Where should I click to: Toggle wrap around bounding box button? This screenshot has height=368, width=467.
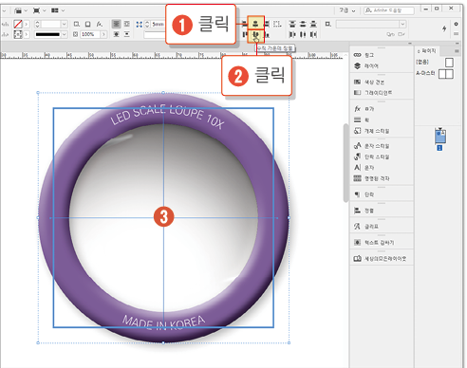(127, 24)
